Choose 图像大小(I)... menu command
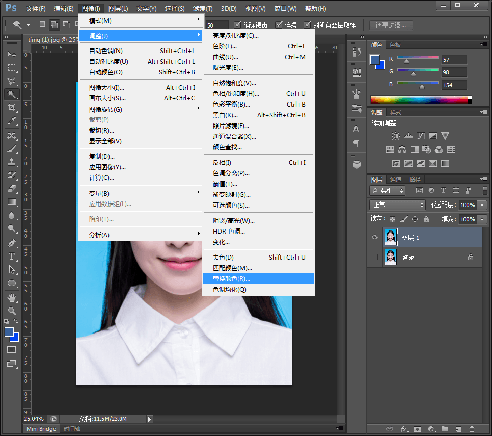The image size is (492, 436). pos(140,87)
